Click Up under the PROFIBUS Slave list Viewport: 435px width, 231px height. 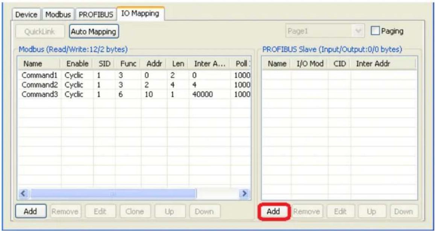pyautogui.click(x=372, y=212)
